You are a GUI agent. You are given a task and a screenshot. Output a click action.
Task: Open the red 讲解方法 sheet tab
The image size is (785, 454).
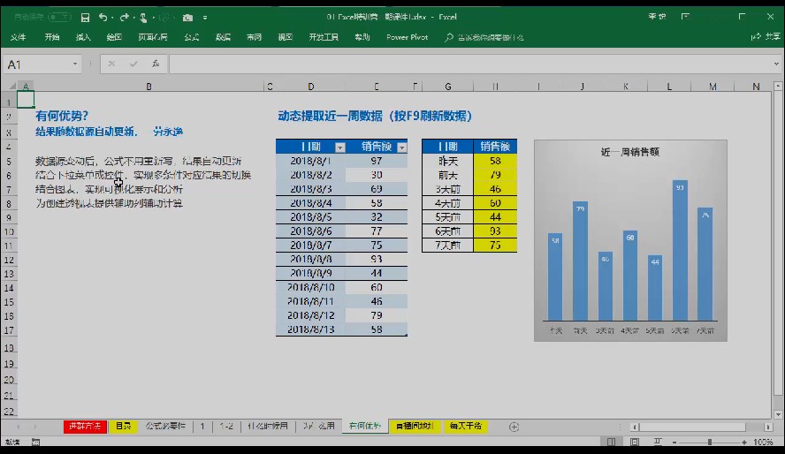pyautogui.click(x=85, y=426)
